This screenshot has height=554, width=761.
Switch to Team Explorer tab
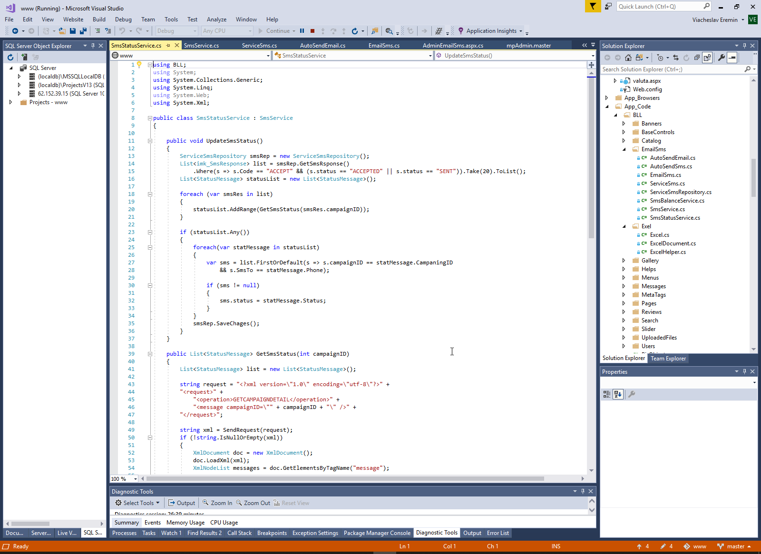pos(668,359)
